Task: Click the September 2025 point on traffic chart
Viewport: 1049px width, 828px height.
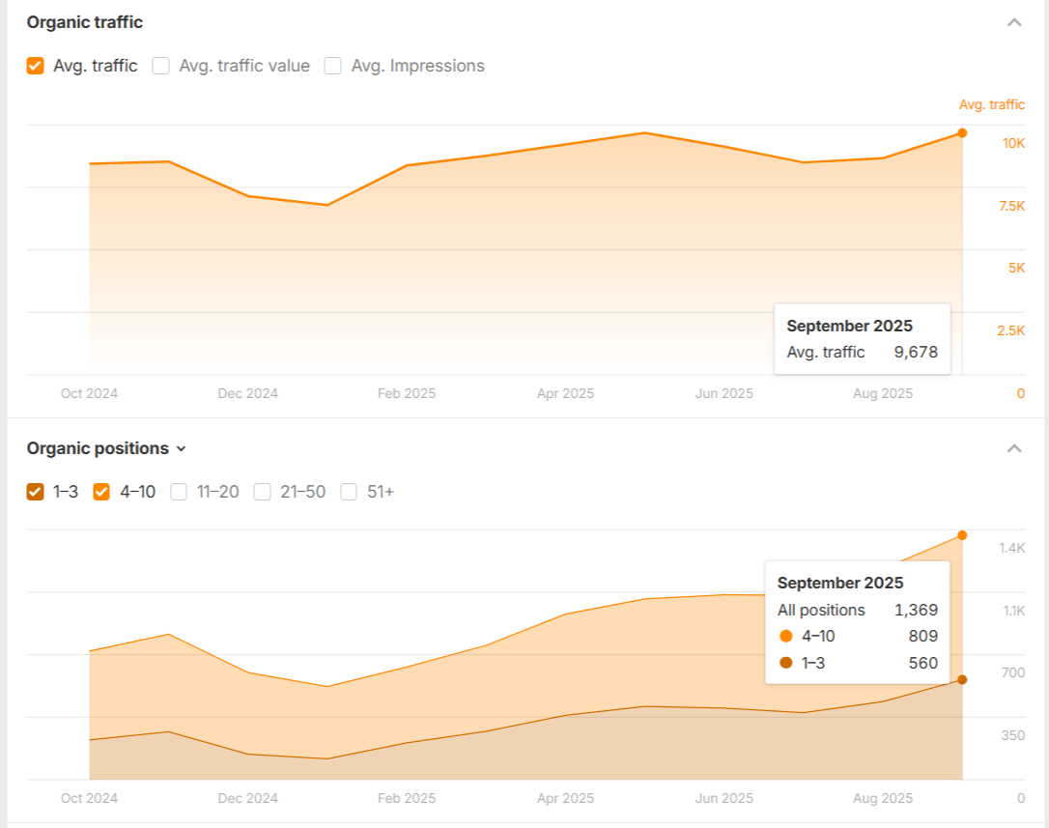Action: click(x=962, y=133)
